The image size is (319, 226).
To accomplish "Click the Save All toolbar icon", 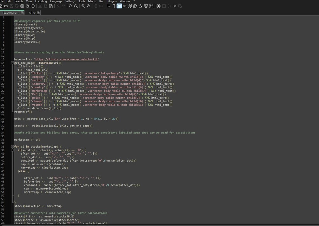I will pyautogui.click(x=17, y=6).
